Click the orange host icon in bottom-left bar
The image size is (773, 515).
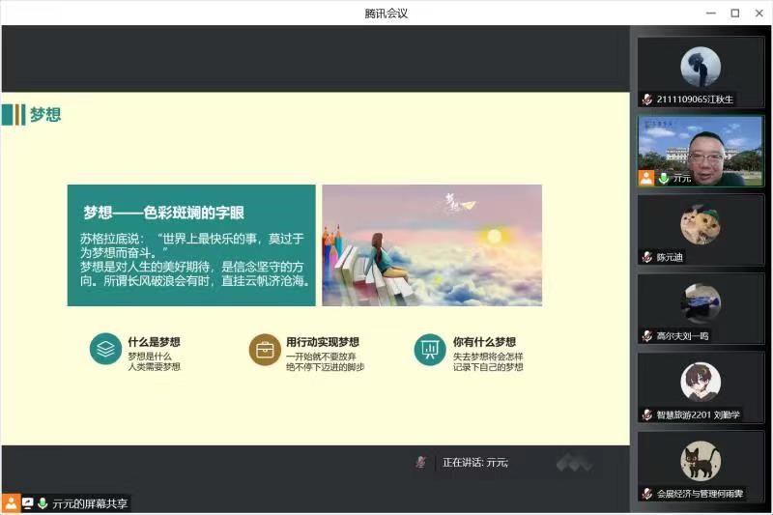[x=11, y=503]
